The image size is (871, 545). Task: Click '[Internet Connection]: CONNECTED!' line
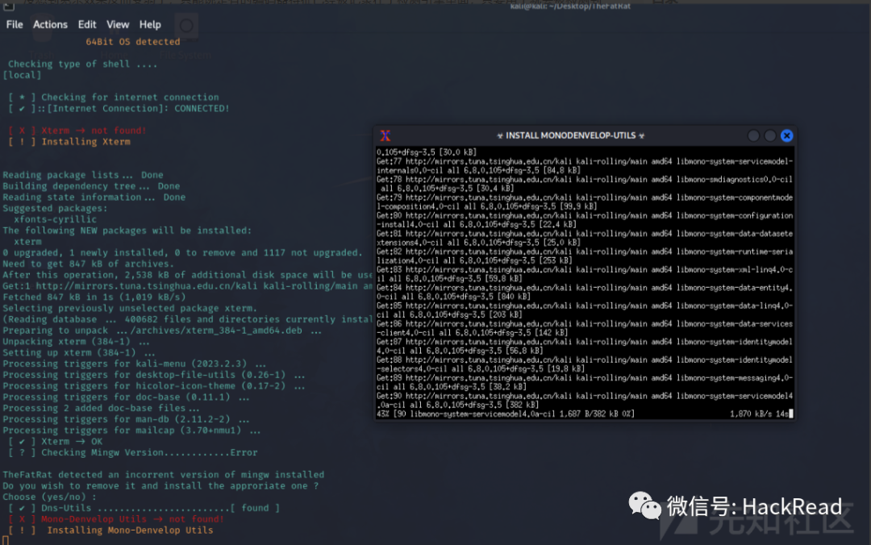119,108
